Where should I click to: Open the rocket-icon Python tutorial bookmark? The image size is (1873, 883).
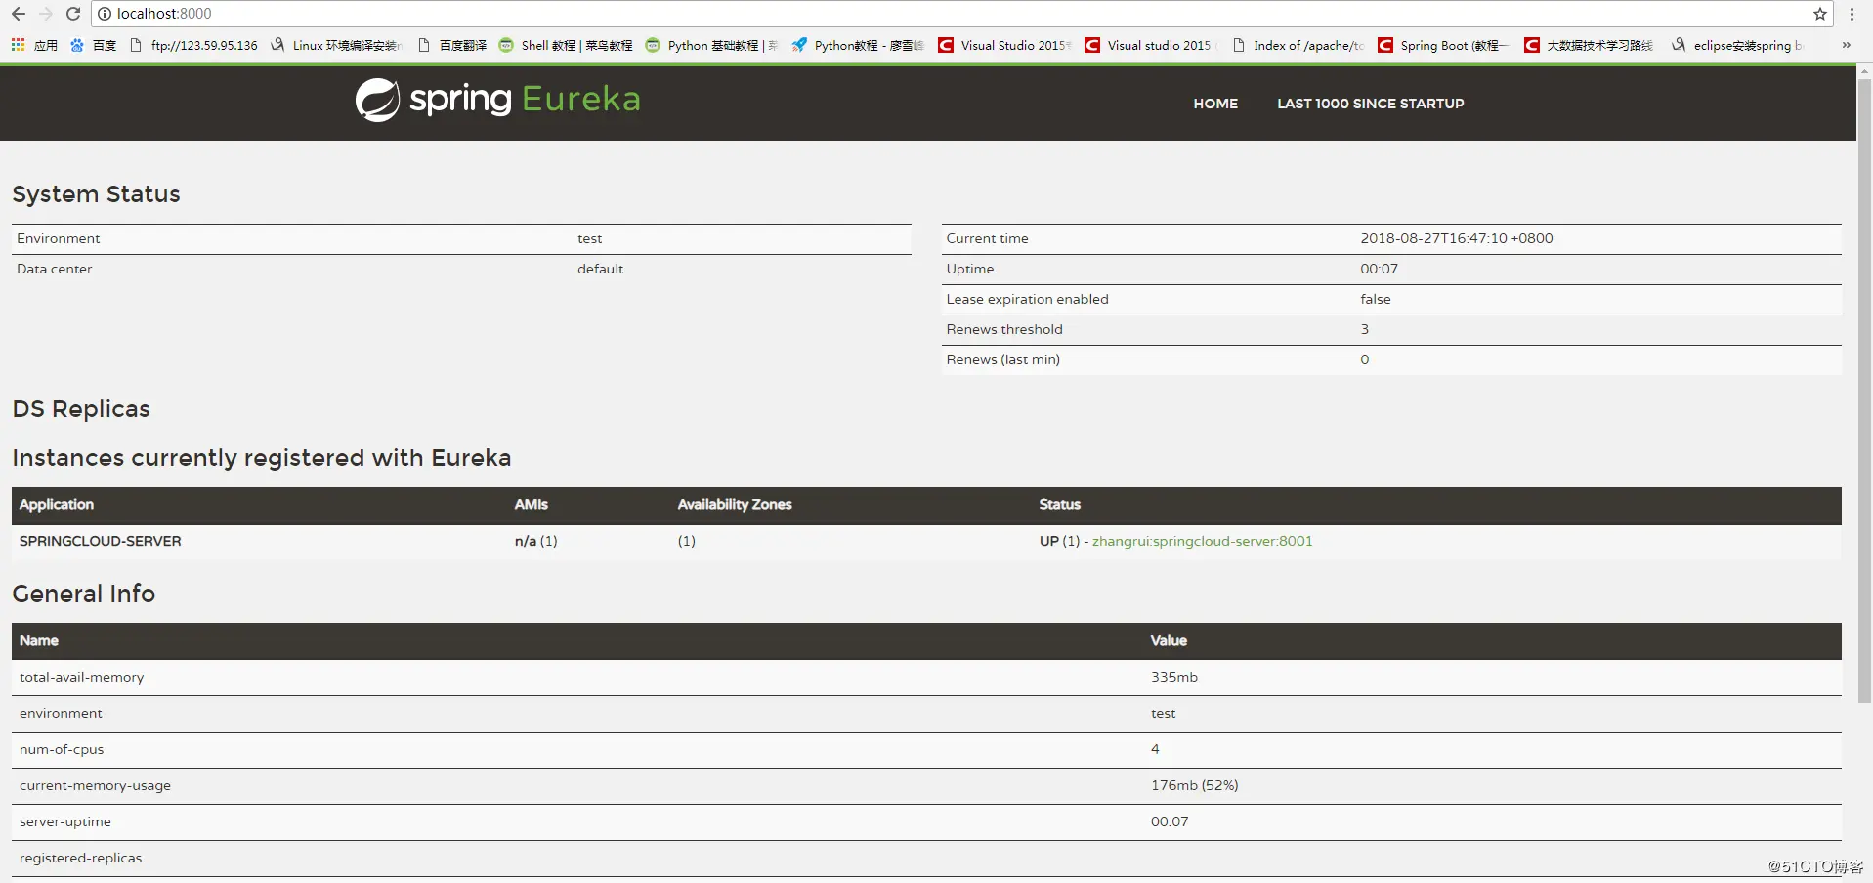(x=858, y=45)
